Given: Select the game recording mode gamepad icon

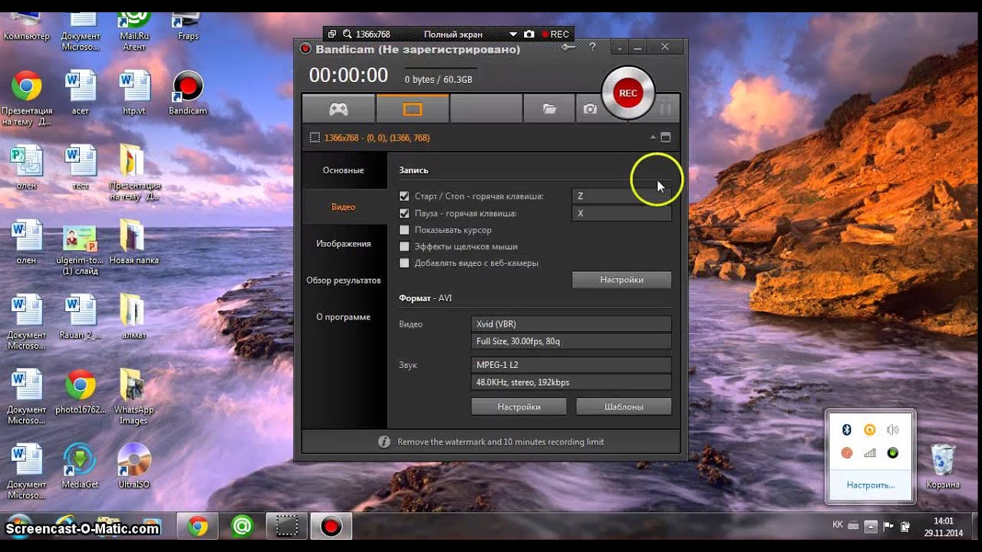Looking at the screenshot, I should [x=338, y=109].
